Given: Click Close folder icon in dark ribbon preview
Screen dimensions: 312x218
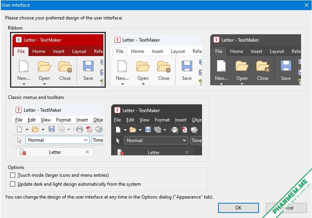Looking at the screenshot, I should coord(263,66).
